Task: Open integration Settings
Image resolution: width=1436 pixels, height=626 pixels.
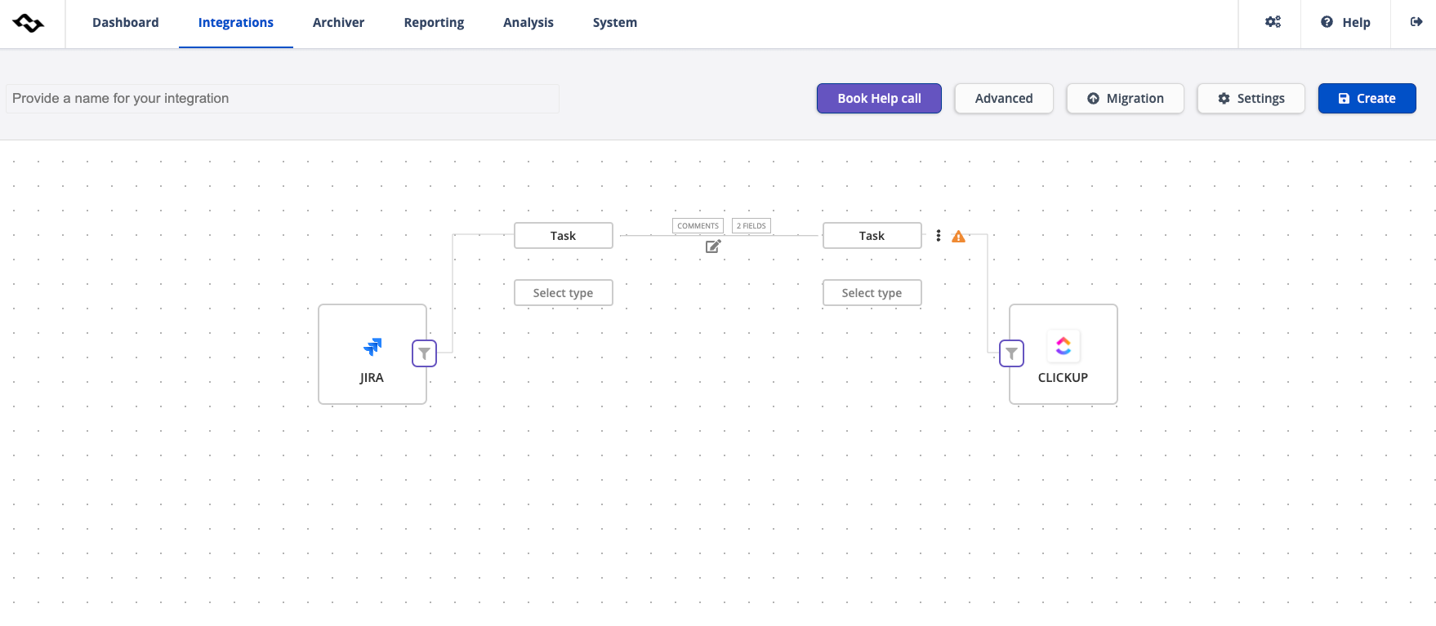Action: (1251, 99)
